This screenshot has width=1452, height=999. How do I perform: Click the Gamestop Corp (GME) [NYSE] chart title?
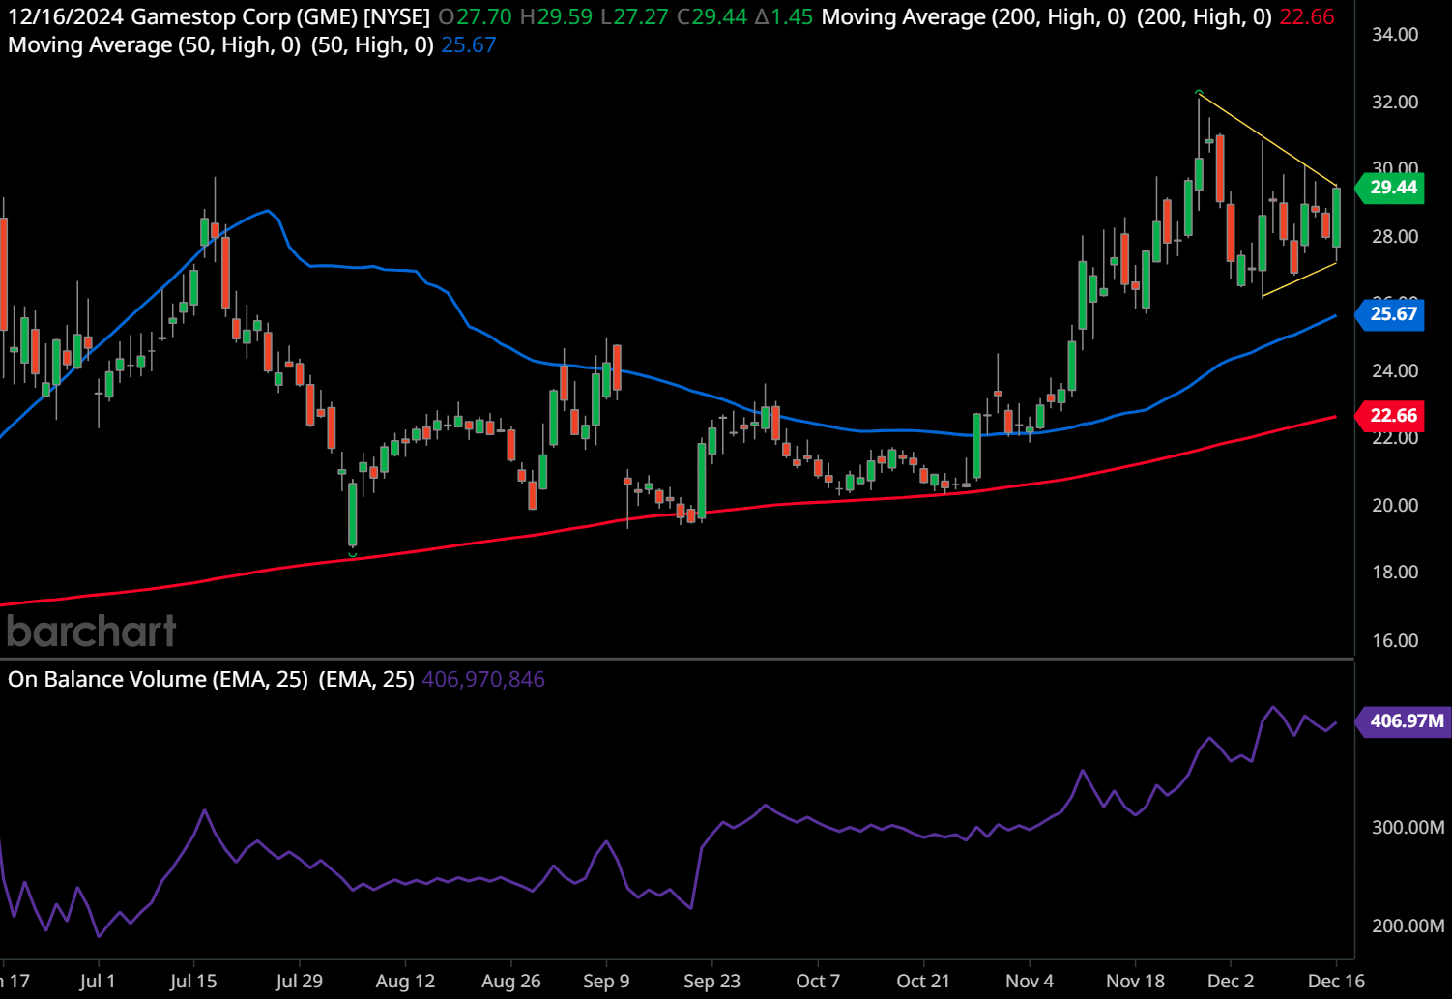coord(280,16)
